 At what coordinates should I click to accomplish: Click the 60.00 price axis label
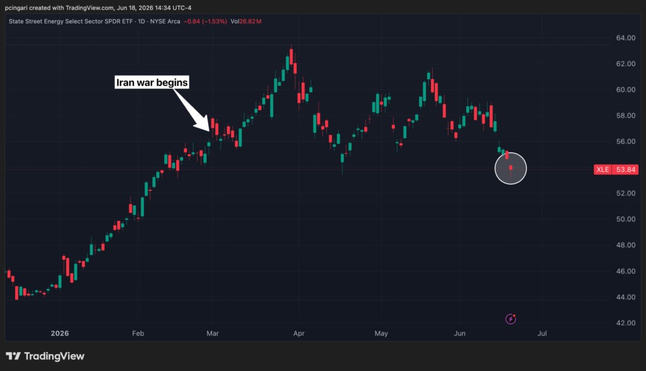[625, 89]
